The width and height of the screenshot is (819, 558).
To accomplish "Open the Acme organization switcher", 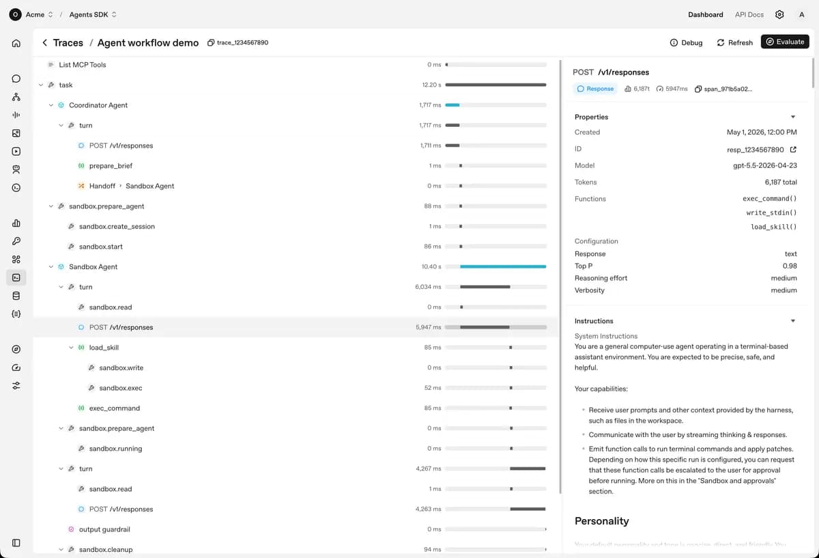I will point(39,14).
